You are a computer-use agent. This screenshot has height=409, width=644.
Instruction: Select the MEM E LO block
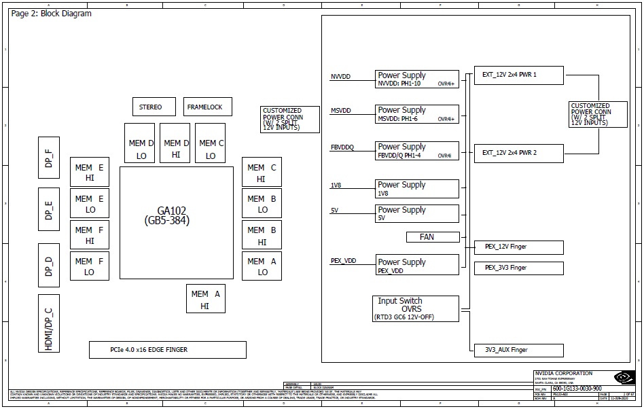90,203
